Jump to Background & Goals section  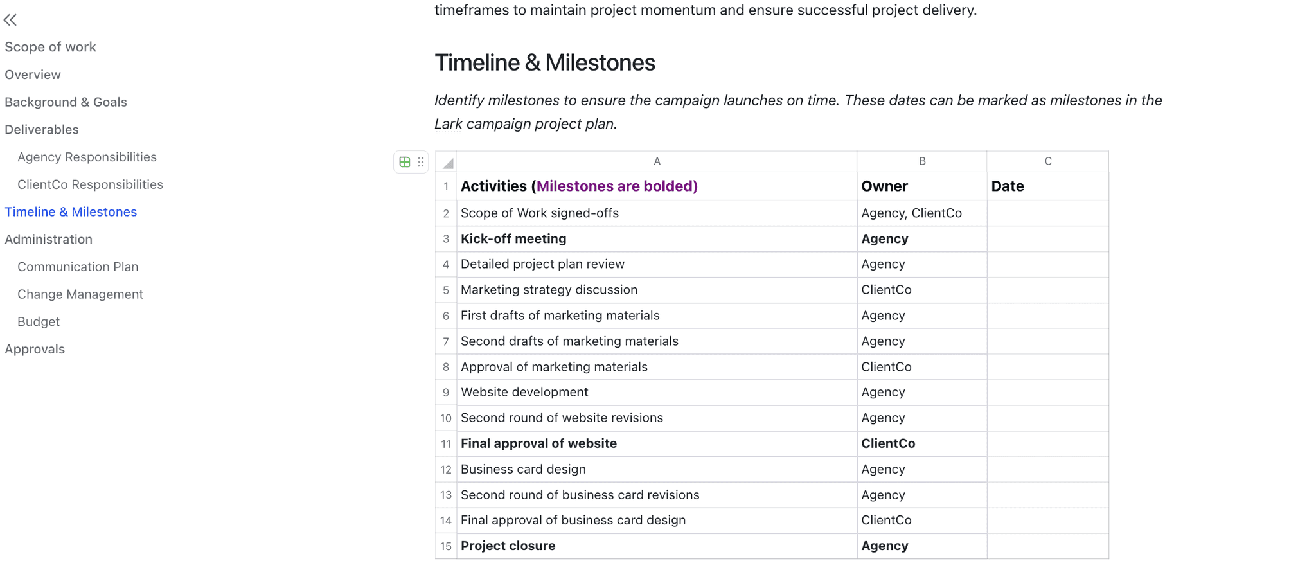click(x=66, y=102)
